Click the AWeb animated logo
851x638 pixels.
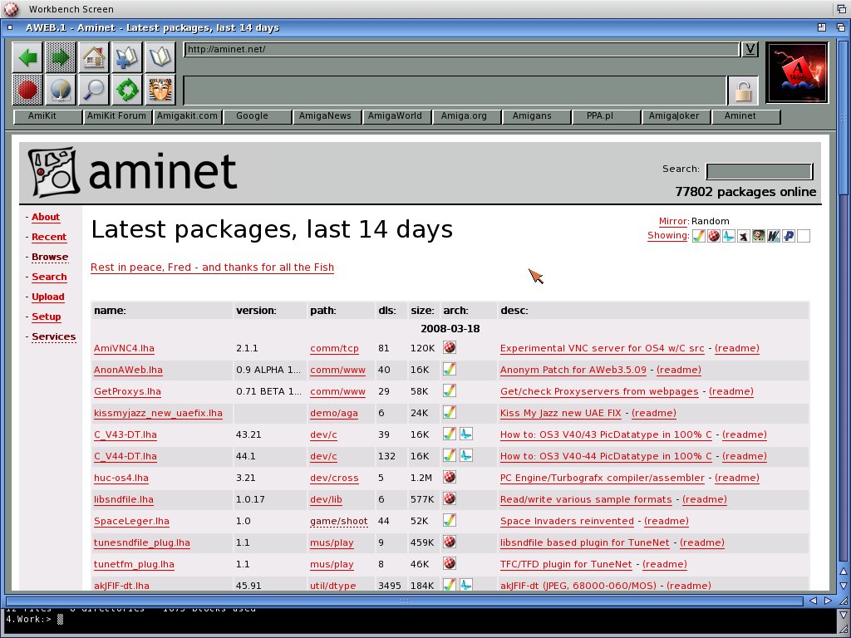coord(797,73)
